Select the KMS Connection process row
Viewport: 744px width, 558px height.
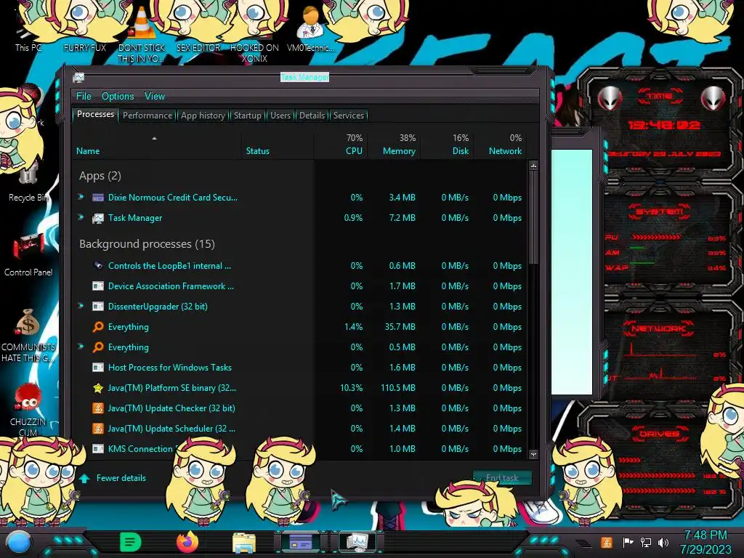(x=300, y=449)
